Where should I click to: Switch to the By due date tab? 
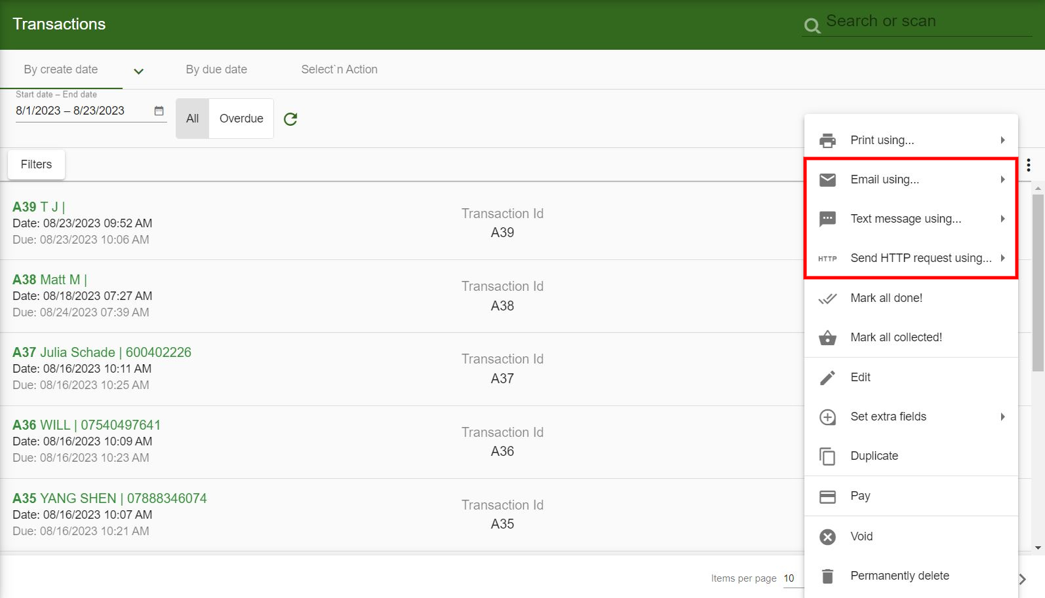click(x=216, y=69)
